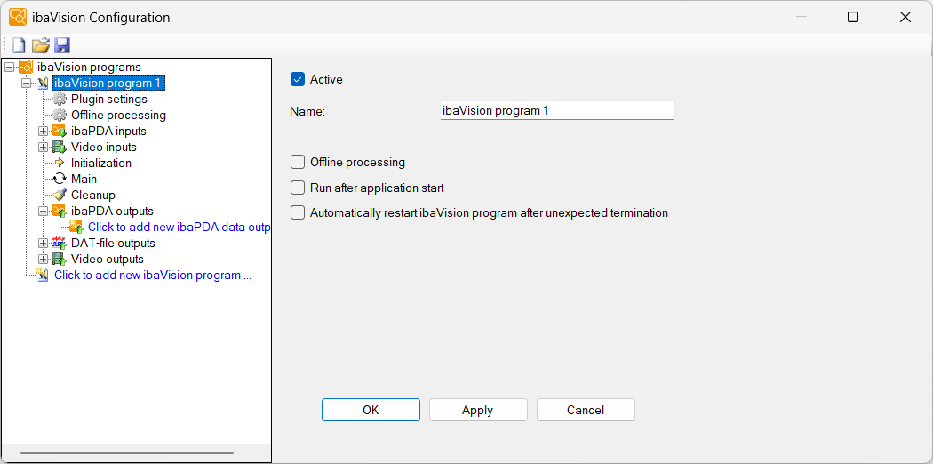933x464 pixels.
Task: Expand the DAT-file outputs node
Action: (x=43, y=243)
